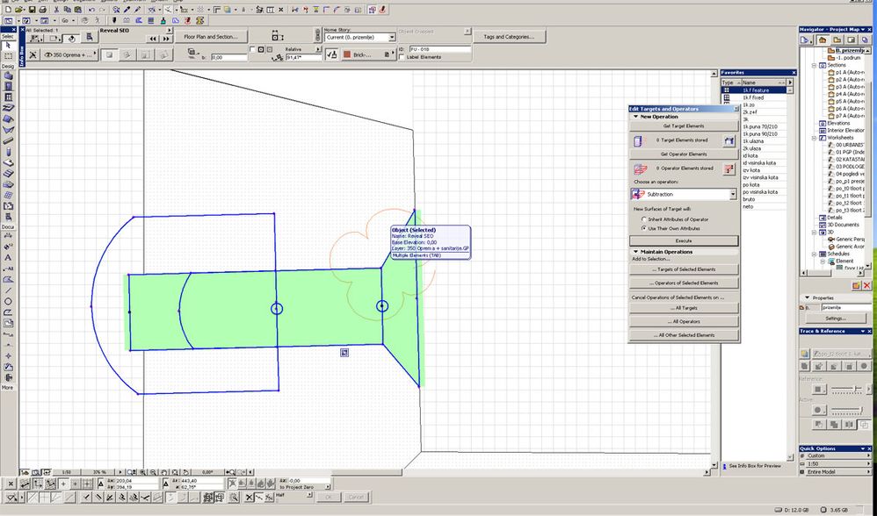Select the Text tool in the toolbox
877x516 pixels.
(8, 258)
